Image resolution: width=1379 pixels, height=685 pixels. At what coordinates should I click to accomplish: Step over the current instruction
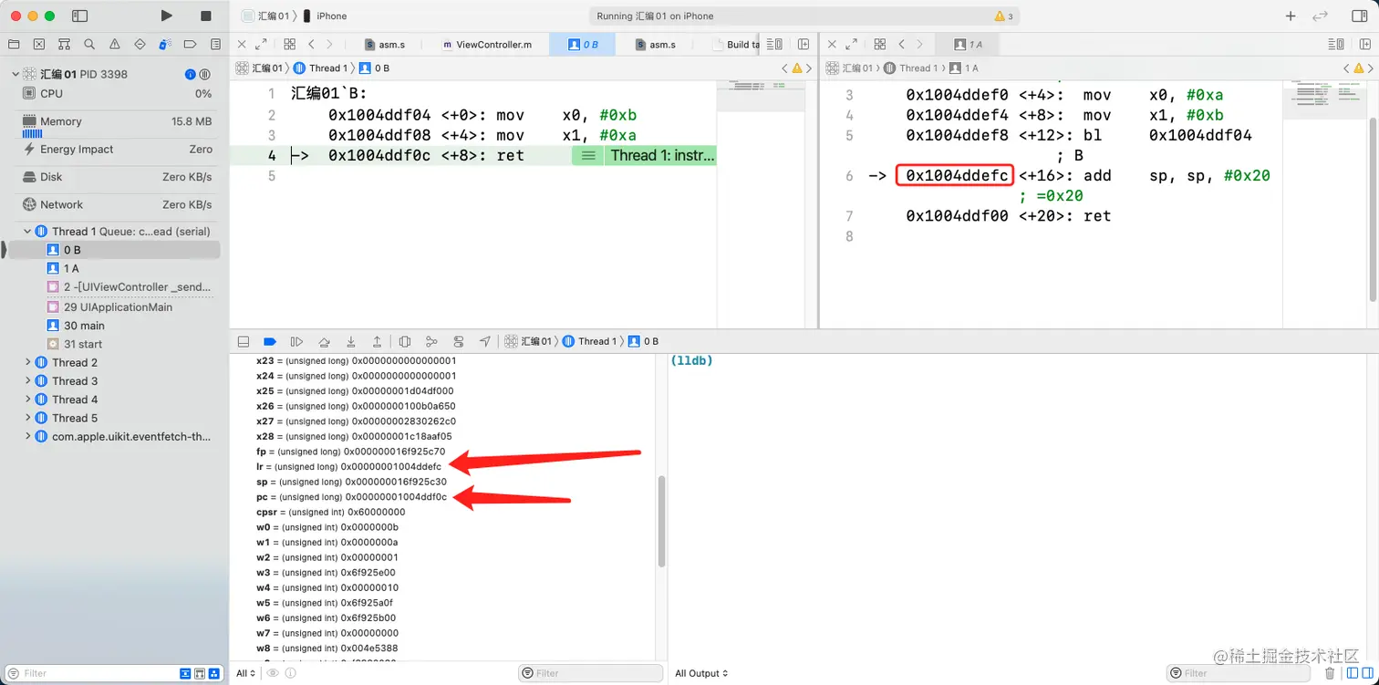point(324,341)
